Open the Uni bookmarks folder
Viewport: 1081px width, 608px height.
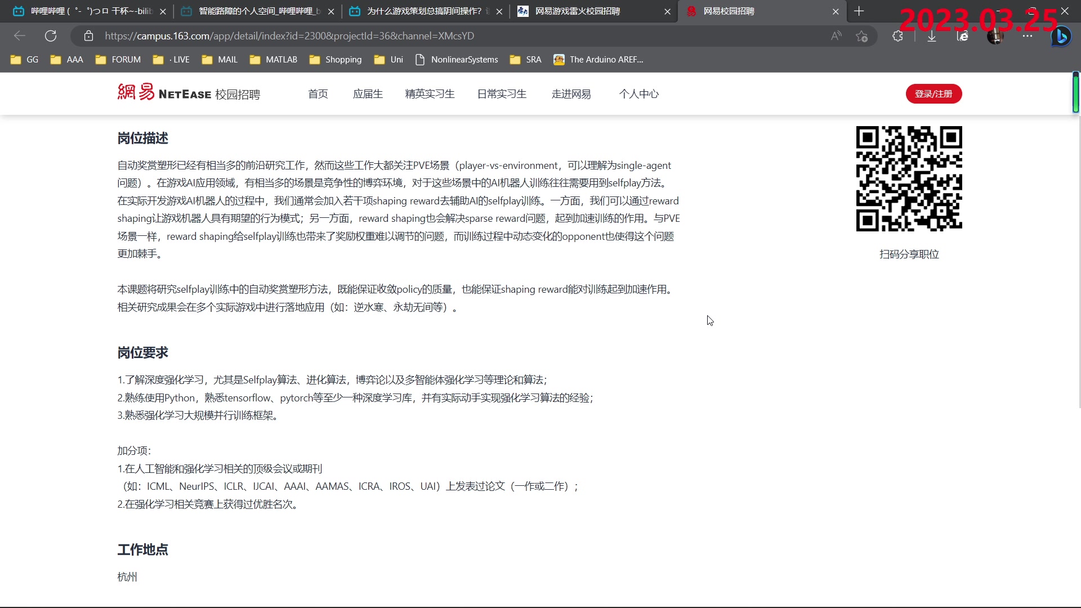coord(388,60)
